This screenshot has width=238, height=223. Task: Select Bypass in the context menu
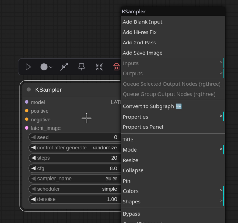[x=173, y=214]
